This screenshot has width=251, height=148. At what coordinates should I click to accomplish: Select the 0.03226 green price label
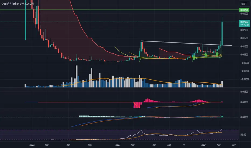tap(244, 10)
